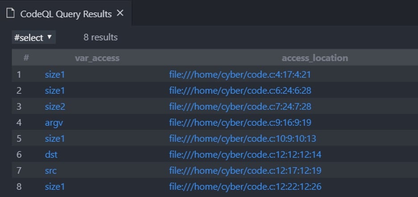Screen dimensions: 418x197
Task: Click the file icon on the CodeQL tab
Action: point(10,13)
